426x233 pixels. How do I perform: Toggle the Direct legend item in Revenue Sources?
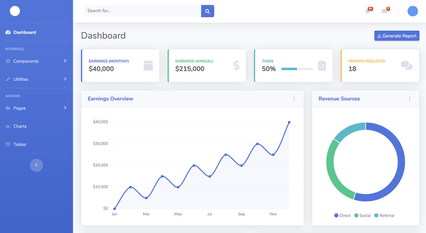[342, 216]
